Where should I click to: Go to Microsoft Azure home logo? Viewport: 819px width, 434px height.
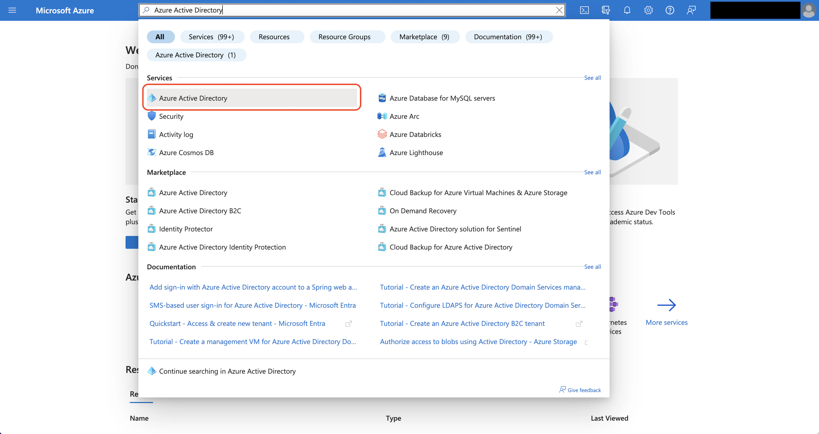[65, 10]
